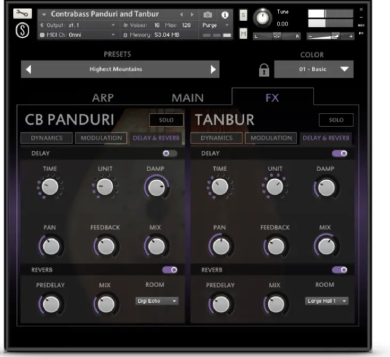Click the Tune value 0.00

tap(283, 24)
